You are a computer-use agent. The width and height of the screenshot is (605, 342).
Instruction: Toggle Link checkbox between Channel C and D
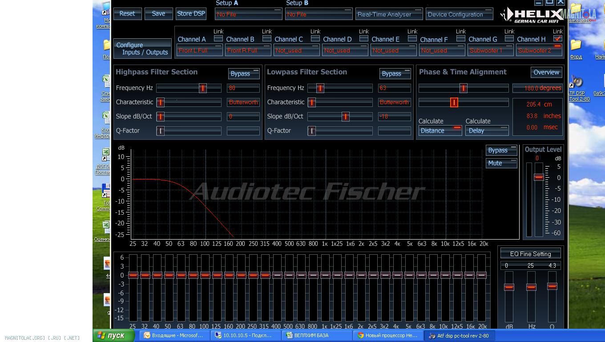pyautogui.click(x=315, y=38)
